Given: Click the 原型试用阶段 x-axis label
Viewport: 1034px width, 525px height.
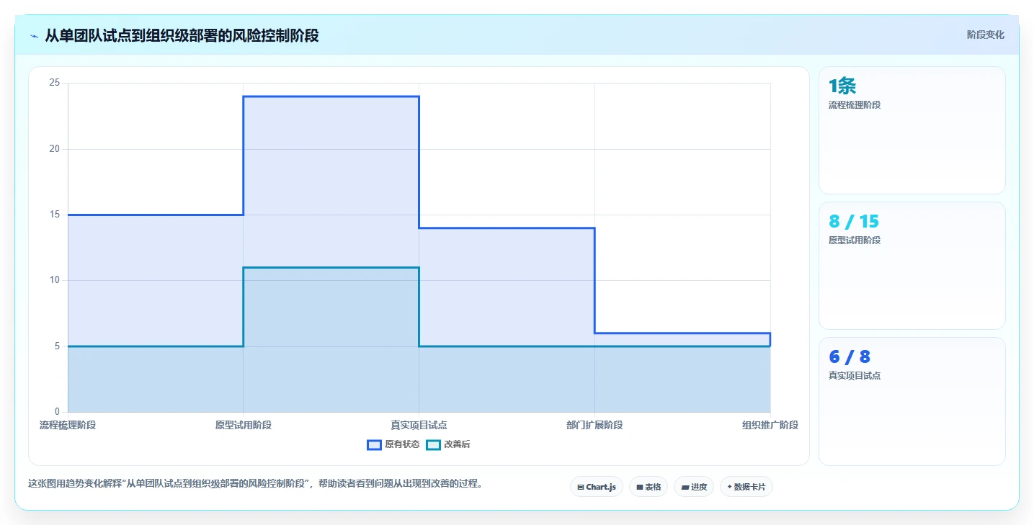Looking at the screenshot, I should tap(244, 425).
